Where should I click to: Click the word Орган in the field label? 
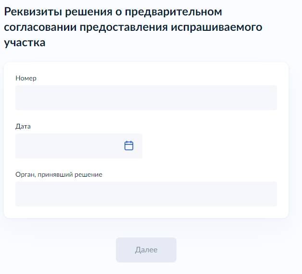[x=25, y=174]
